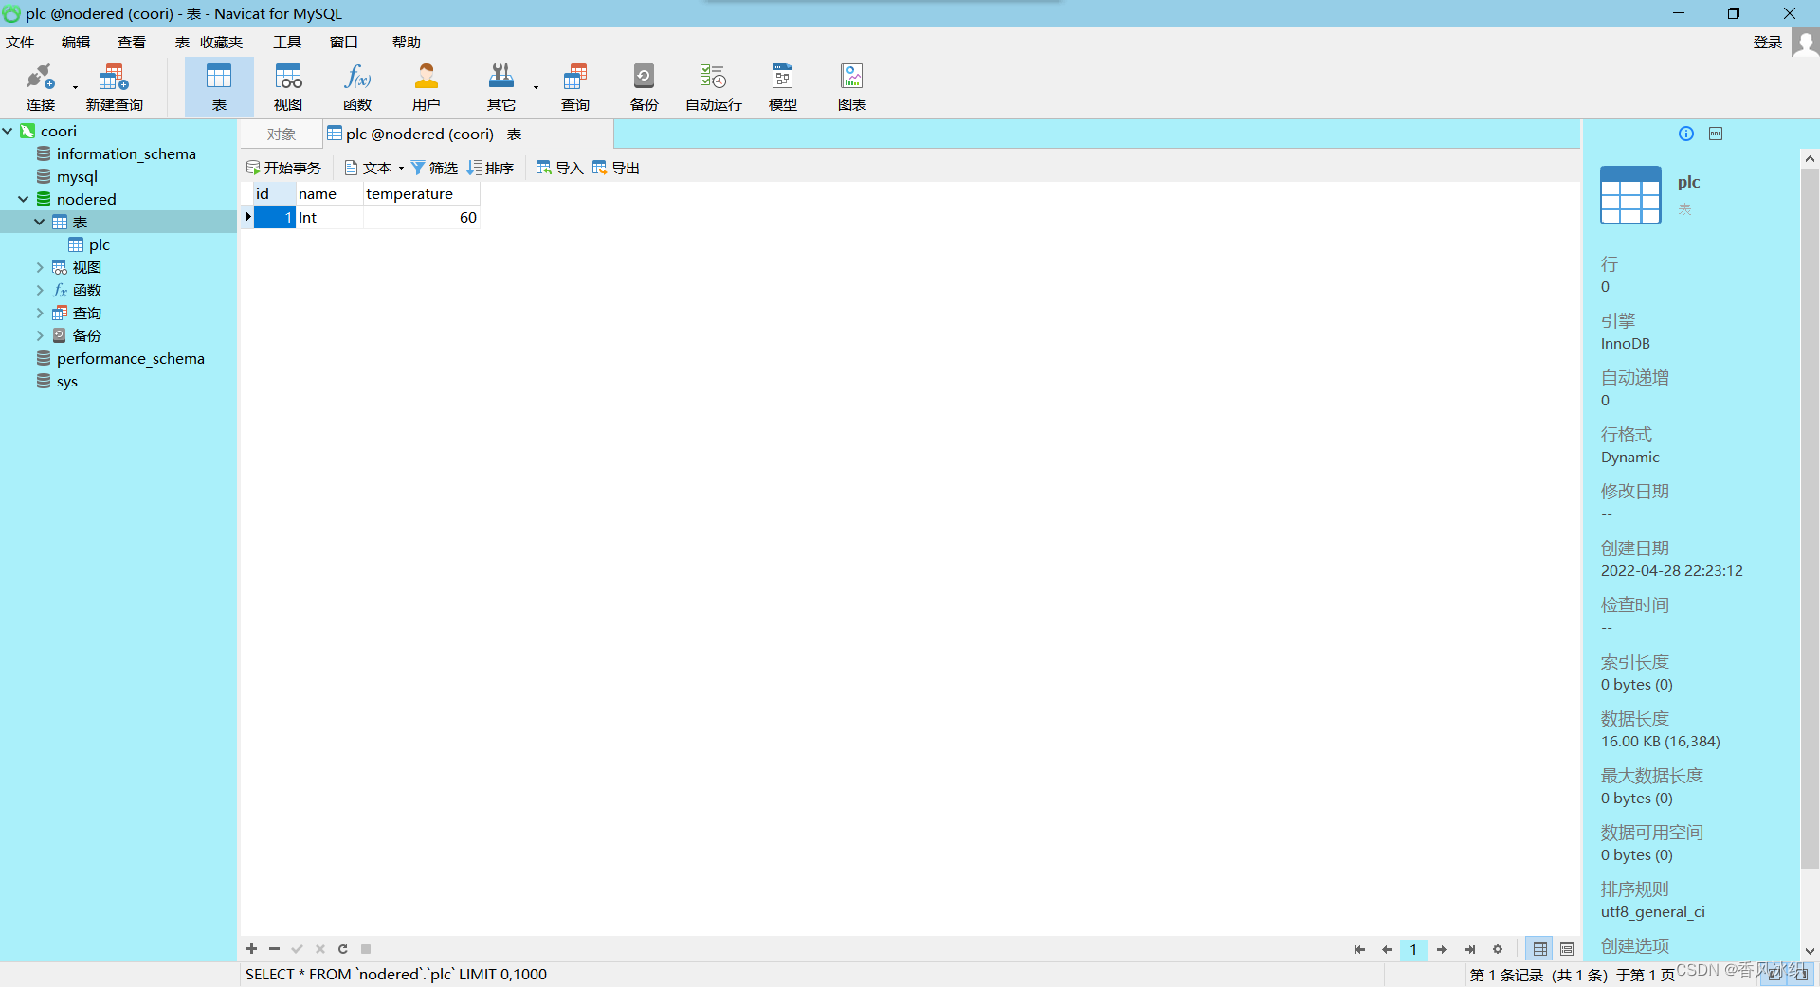This screenshot has height=987, width=1820.
Task: Switch to the 对象 tab
Action: tap(280, 134)
